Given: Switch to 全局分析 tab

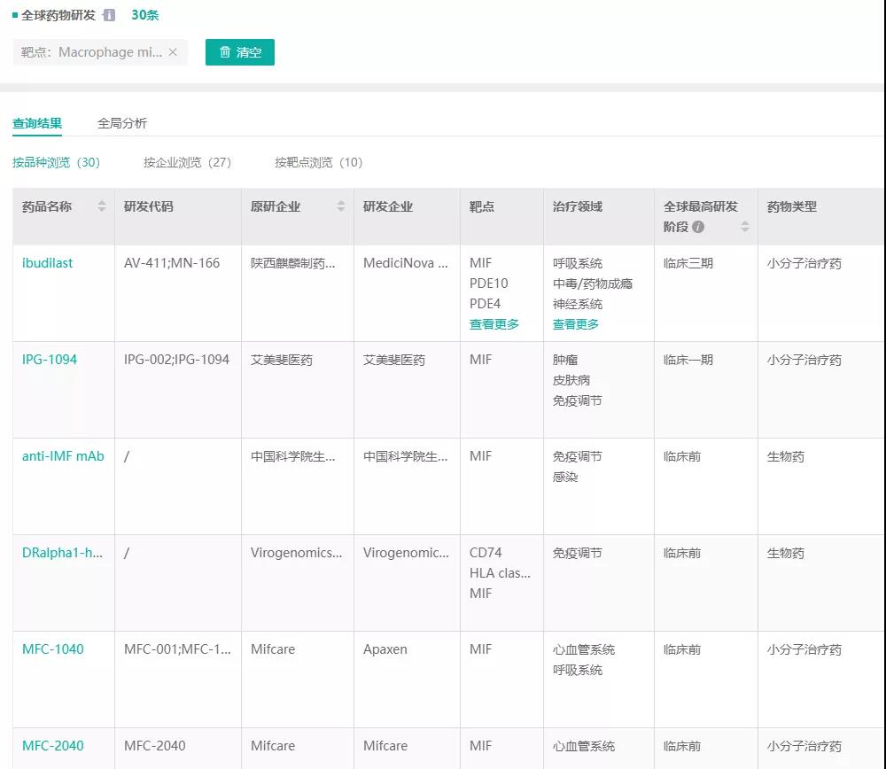Looking at the screenshot, I should coord(122,123).
